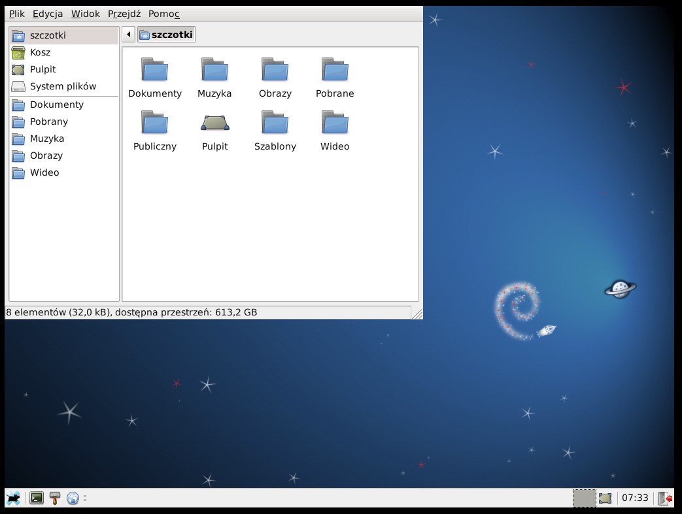Click the back arrow left of path bar
682x514 pixels.
point(128,35)
